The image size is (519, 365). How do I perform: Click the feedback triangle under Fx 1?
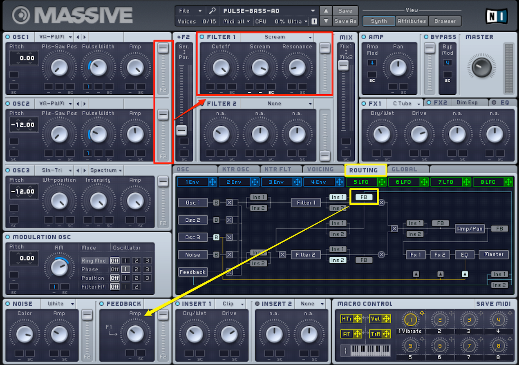[x=416, y=274]
